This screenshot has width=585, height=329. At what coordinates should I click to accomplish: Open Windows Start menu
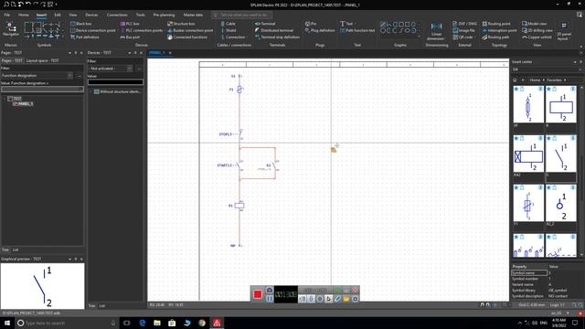click(7, 323)
